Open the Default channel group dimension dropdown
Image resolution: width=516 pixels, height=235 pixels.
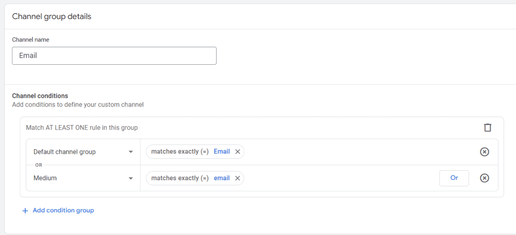point(83,152)
